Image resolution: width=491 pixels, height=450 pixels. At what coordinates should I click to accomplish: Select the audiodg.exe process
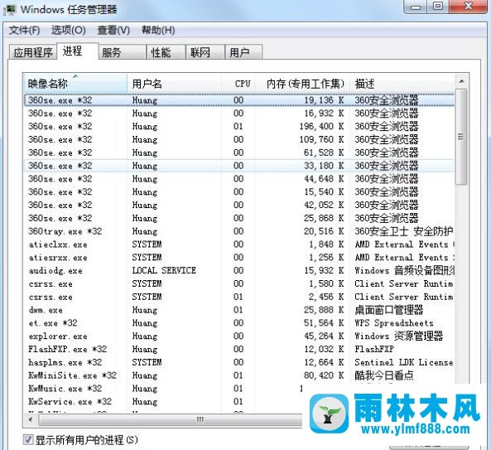239,270
